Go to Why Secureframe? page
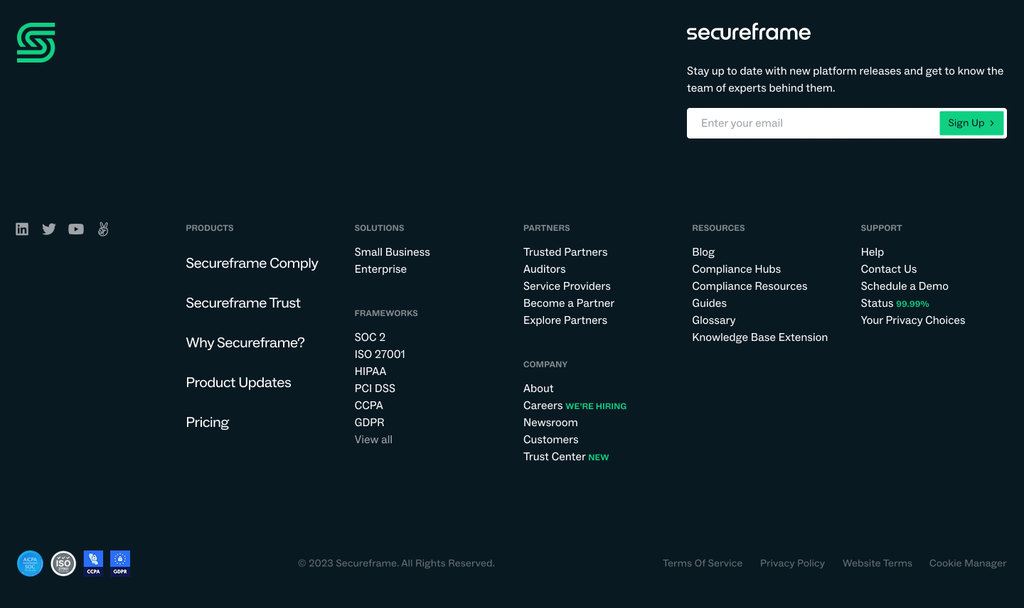 [245, 342]
